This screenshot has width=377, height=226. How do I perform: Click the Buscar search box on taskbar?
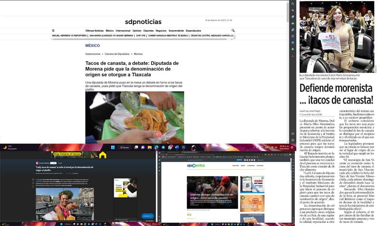pos(124,147)
